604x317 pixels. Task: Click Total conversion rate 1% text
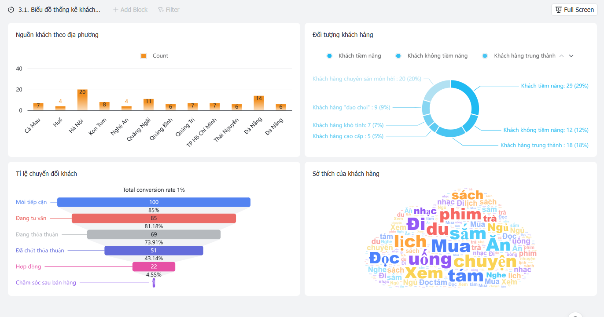pos(154,190)
